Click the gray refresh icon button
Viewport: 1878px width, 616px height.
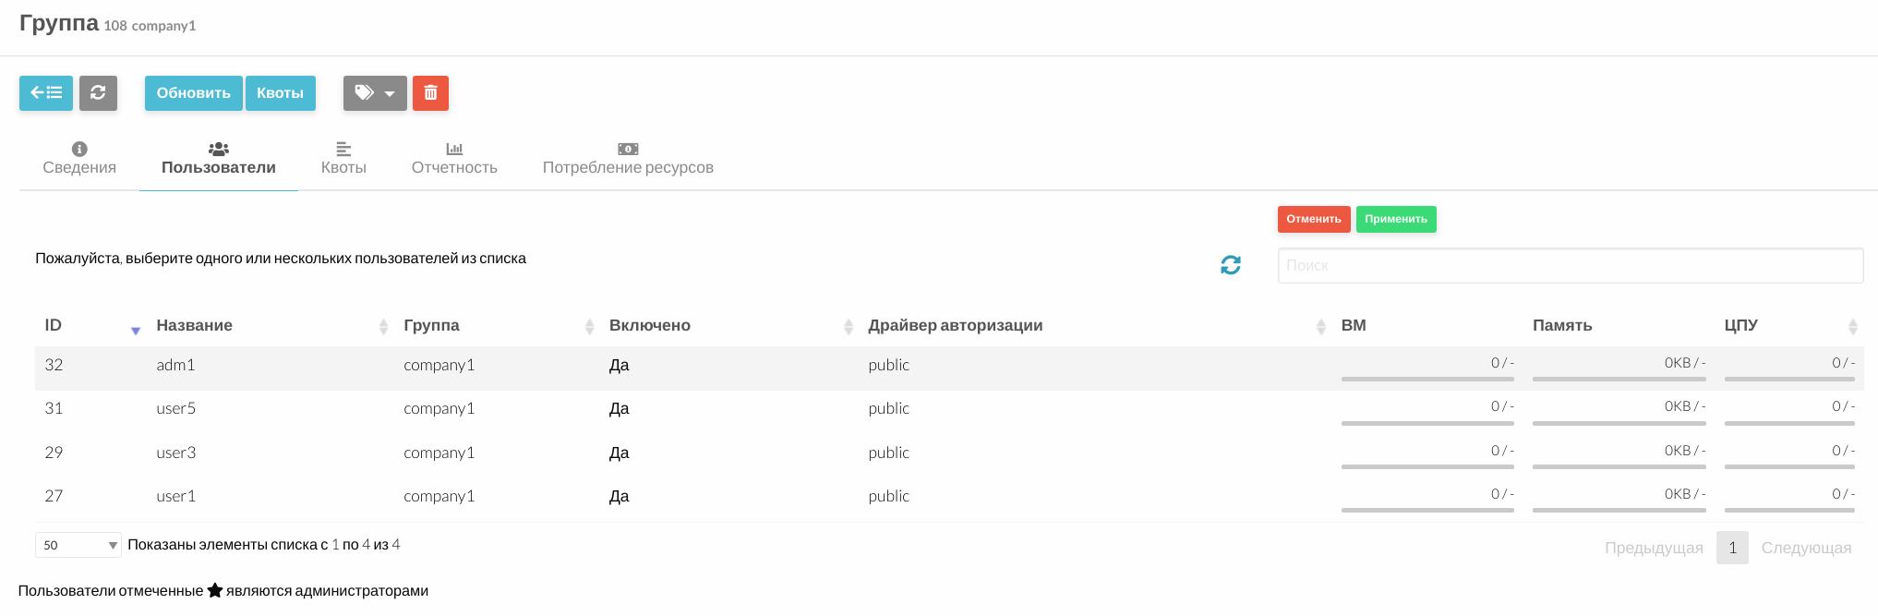[98, 93]
